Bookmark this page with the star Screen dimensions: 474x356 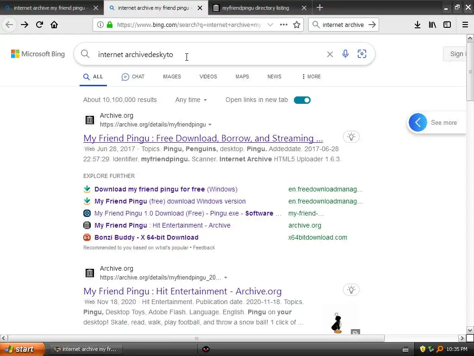pos(297,25)
